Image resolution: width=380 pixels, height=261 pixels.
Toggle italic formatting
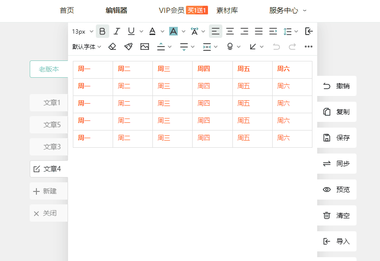click(117, 31)
